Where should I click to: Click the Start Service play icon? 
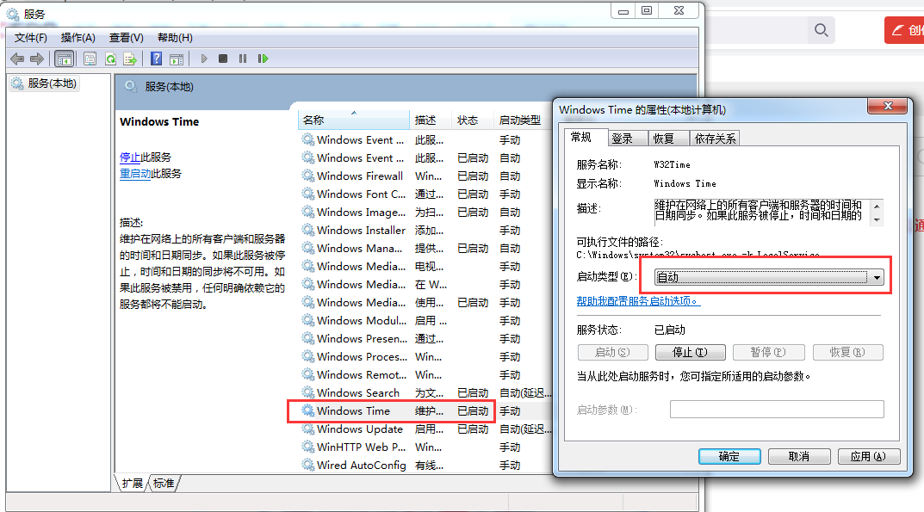(204, 59)
